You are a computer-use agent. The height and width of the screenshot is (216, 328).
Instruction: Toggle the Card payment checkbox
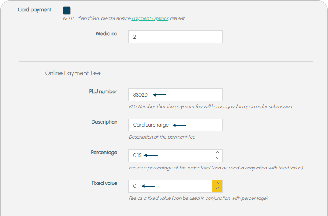pos(67,11)
